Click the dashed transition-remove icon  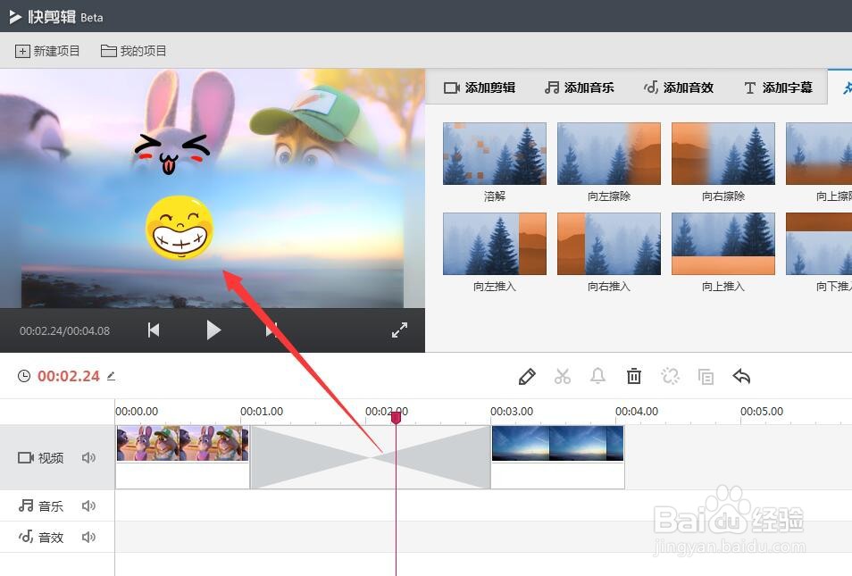[x=670, y=376]
